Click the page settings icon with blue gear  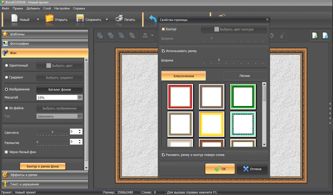pos(325,36)
